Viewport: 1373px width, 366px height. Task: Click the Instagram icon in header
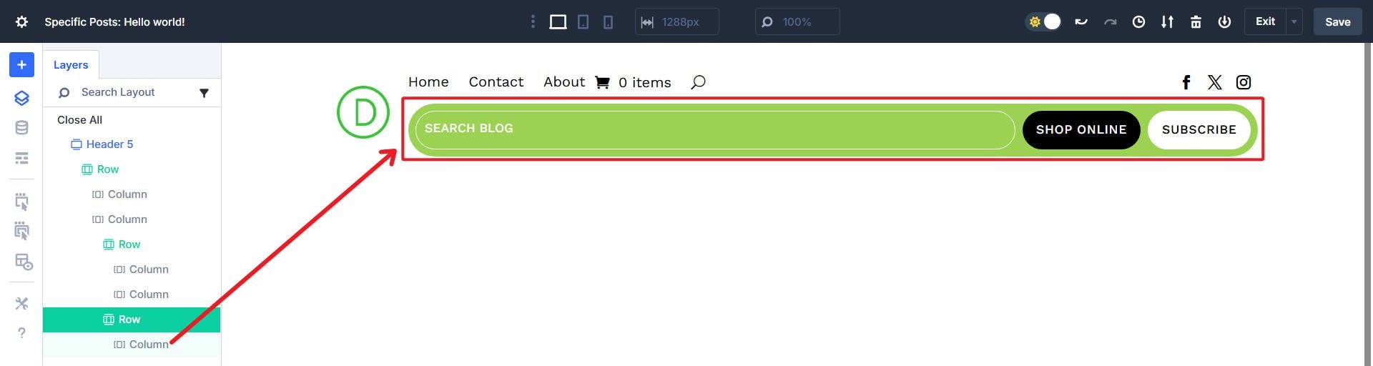[1244, 82]
